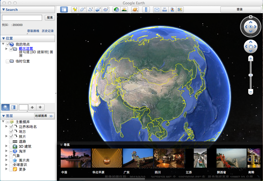Open the 地球图库 gallery button
The height and width of the screenshot is (181, 263).
click(45, 116)
